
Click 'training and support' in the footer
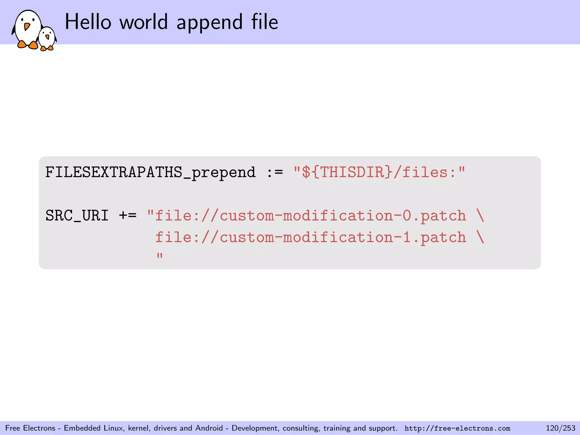(360, 428)
